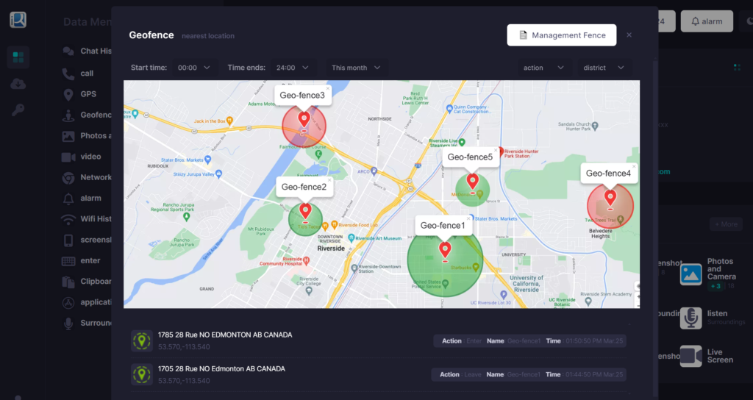
Task: Click the Surround microphone icon in sidebar
Action: coord(68,324)
